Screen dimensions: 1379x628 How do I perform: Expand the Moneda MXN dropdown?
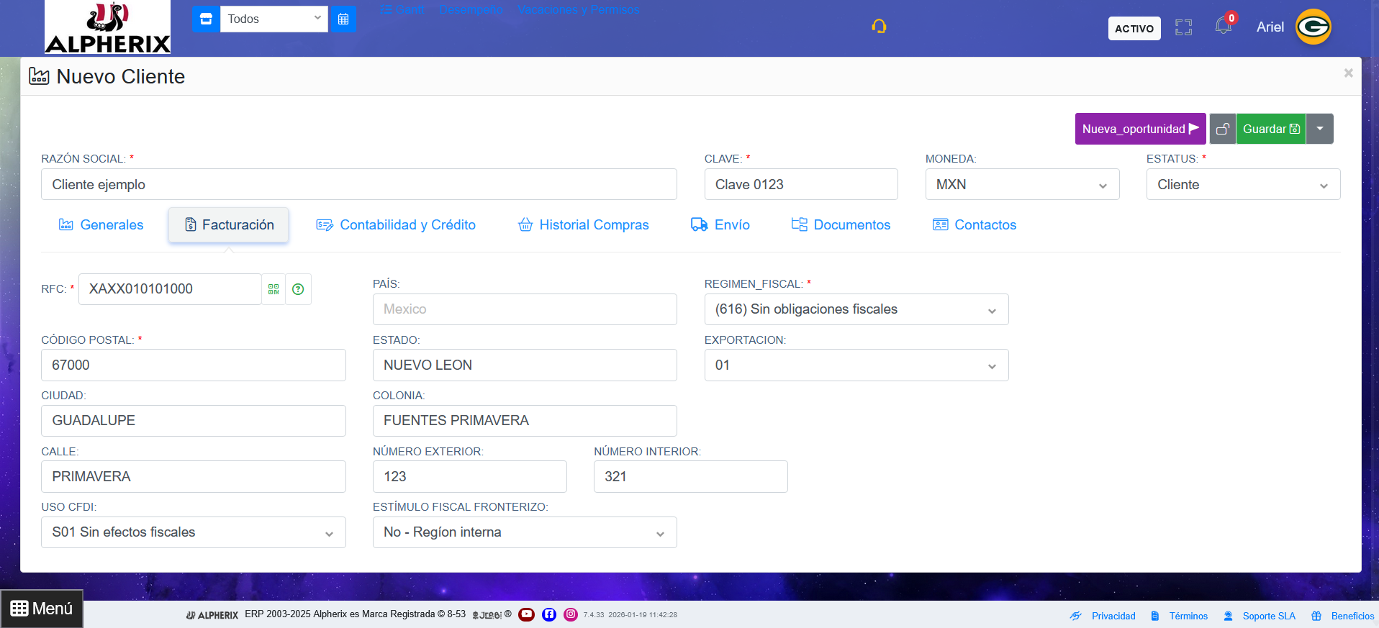point(1021,185)
